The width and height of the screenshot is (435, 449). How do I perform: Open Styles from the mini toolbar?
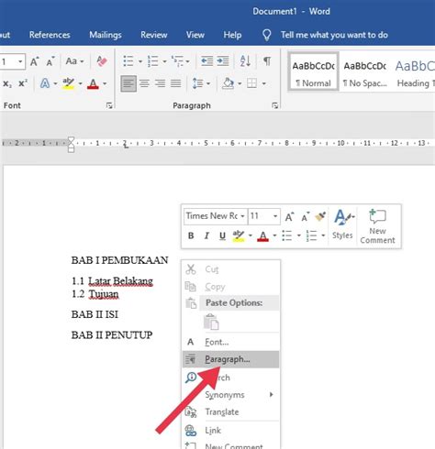click(343, 224)
